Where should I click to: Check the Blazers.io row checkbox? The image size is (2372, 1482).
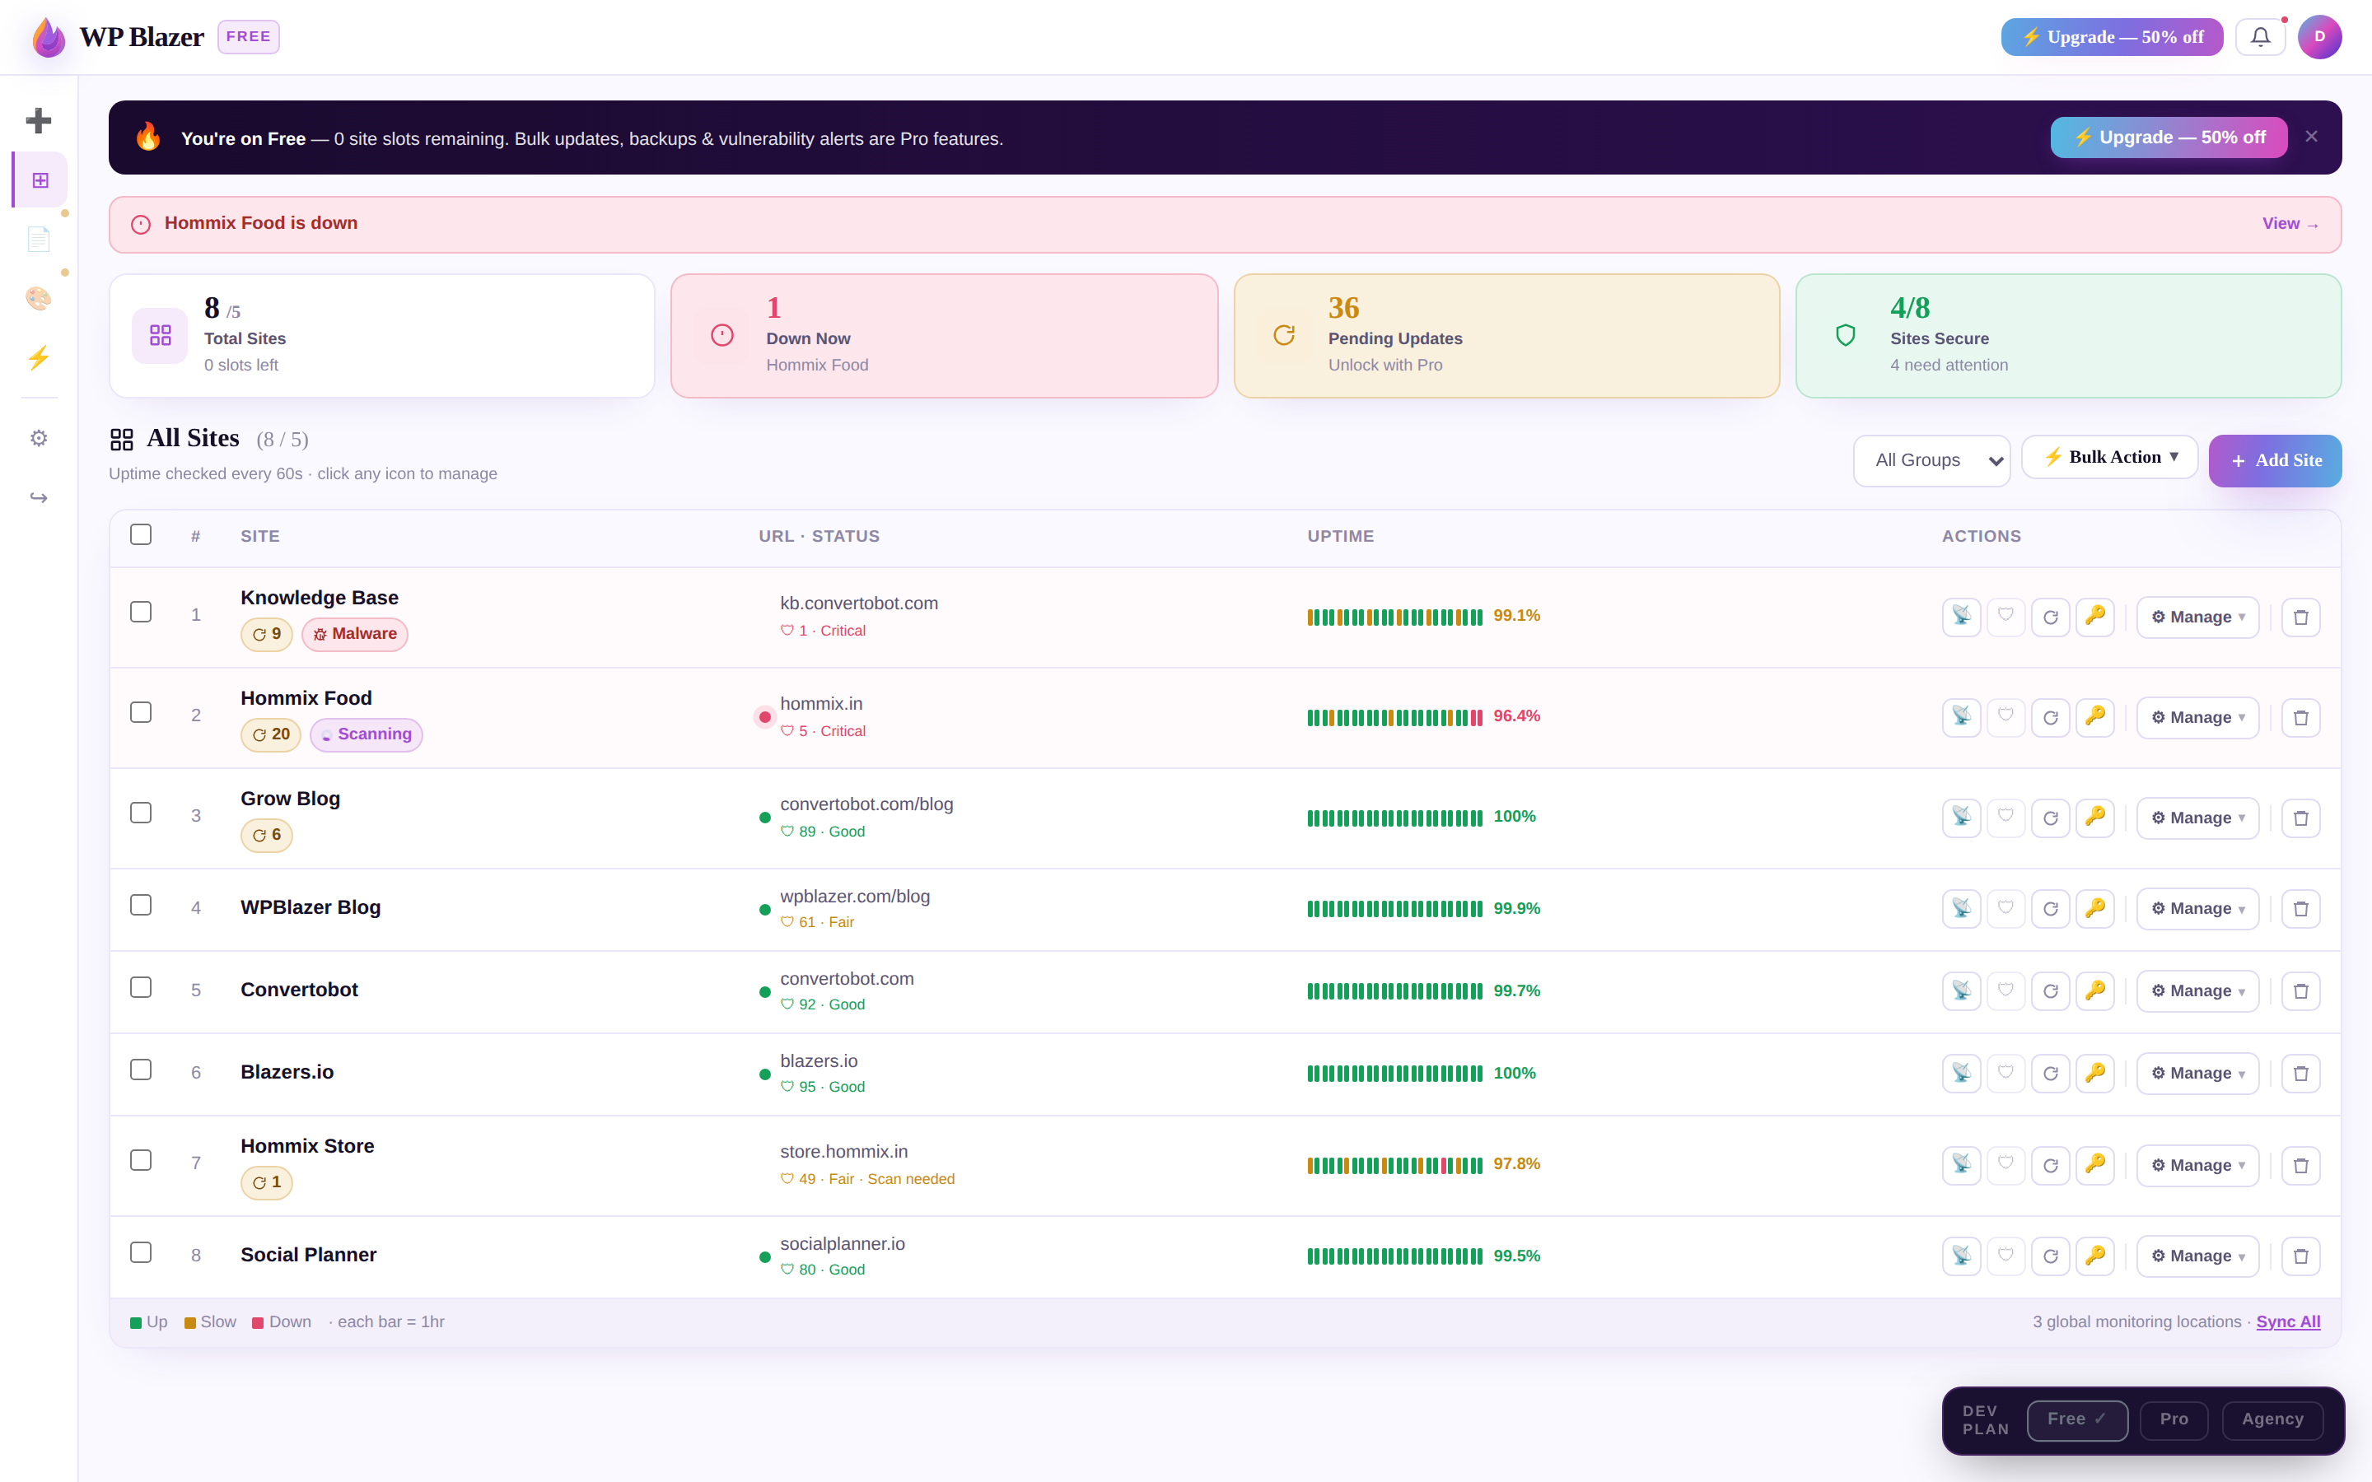(x=141, y=1070)
